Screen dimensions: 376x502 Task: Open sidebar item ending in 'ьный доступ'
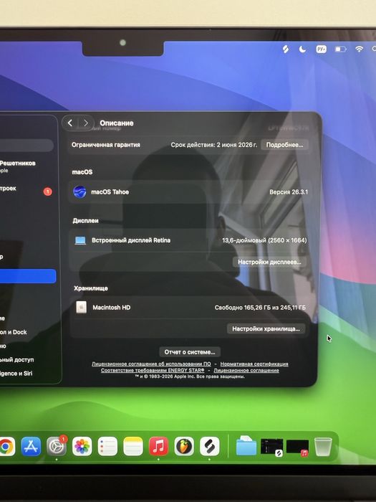tap(16, 360)
